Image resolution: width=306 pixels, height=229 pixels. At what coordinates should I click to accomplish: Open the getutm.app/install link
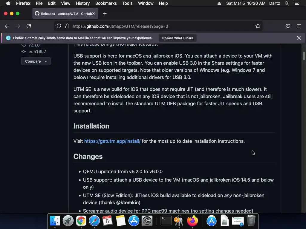[x=112, y=141]
